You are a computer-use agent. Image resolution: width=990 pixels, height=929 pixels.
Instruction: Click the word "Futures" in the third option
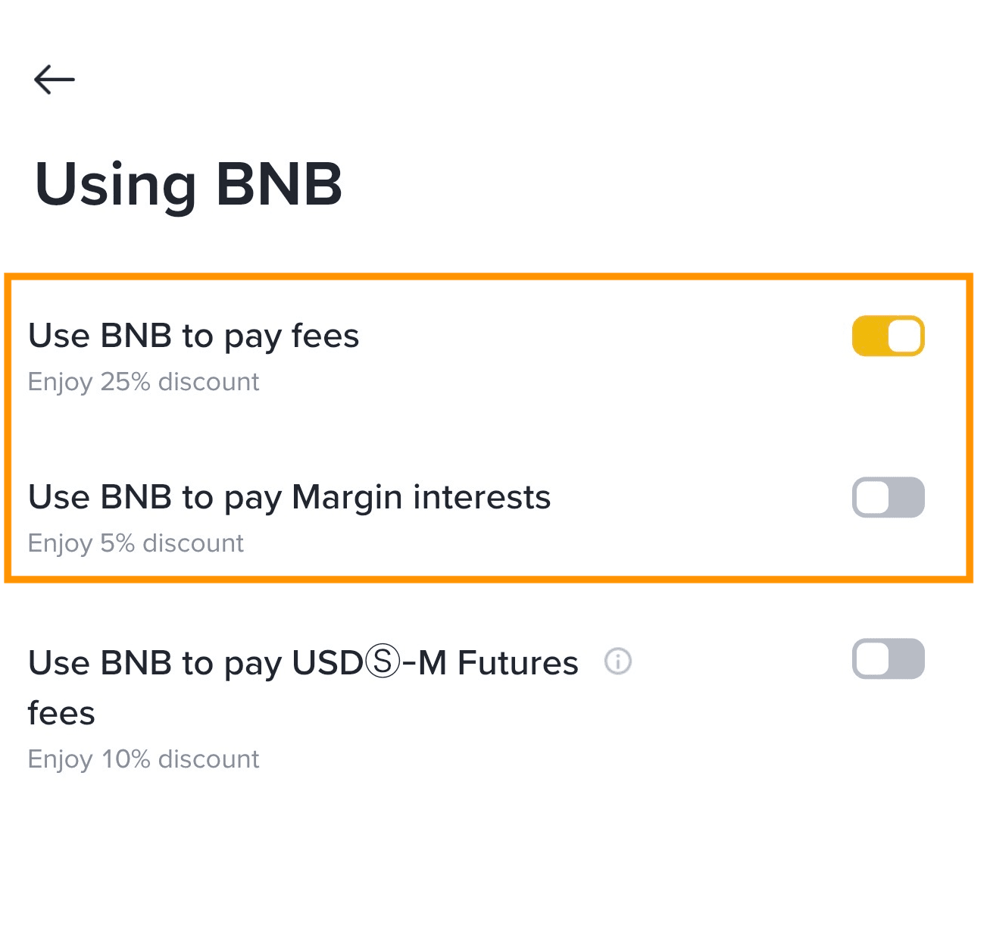[x=518, y=663]
